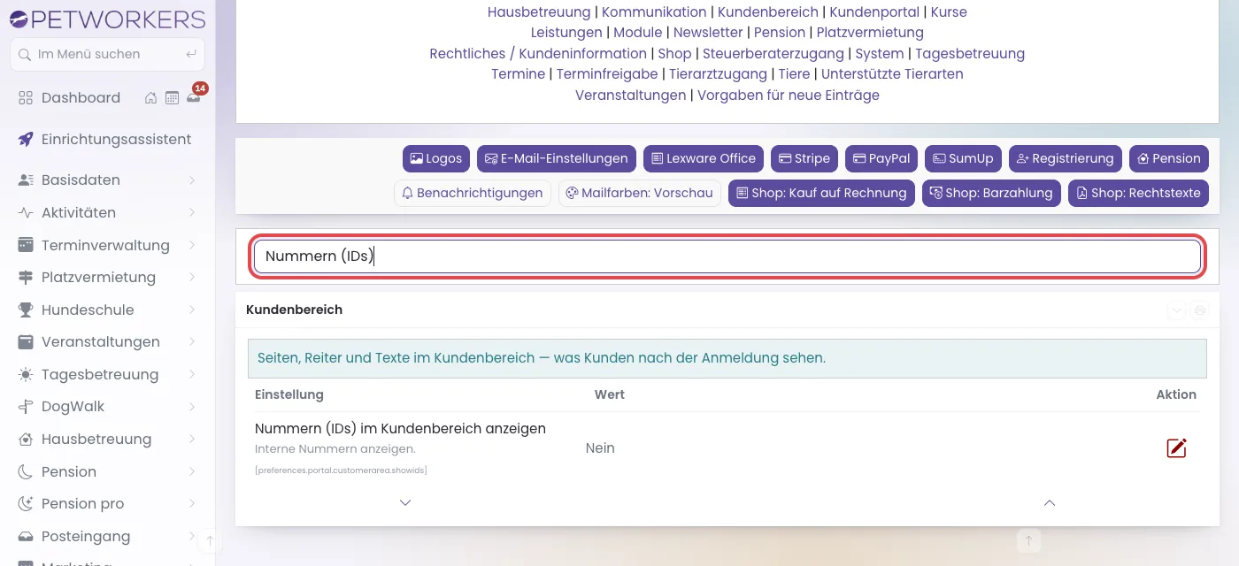Open the calendar icon beside Dashboard
The image size is (1239, 566).
(173, 98)
